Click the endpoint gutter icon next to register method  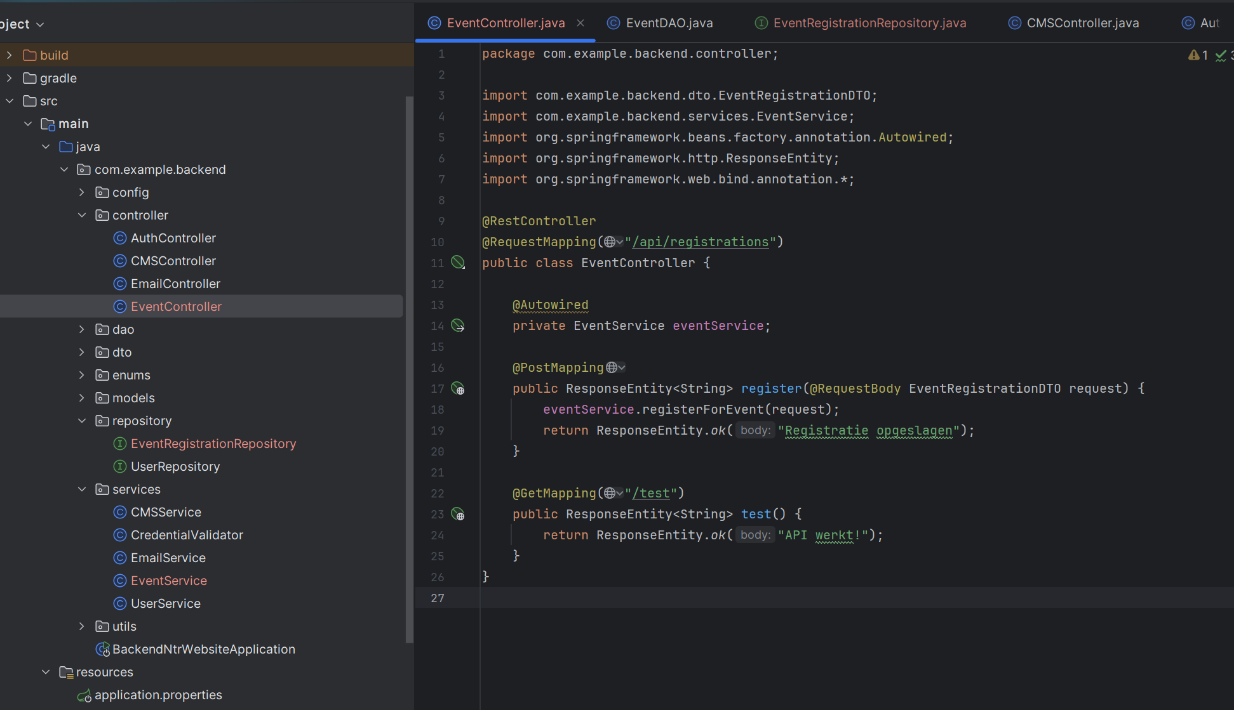458,388
